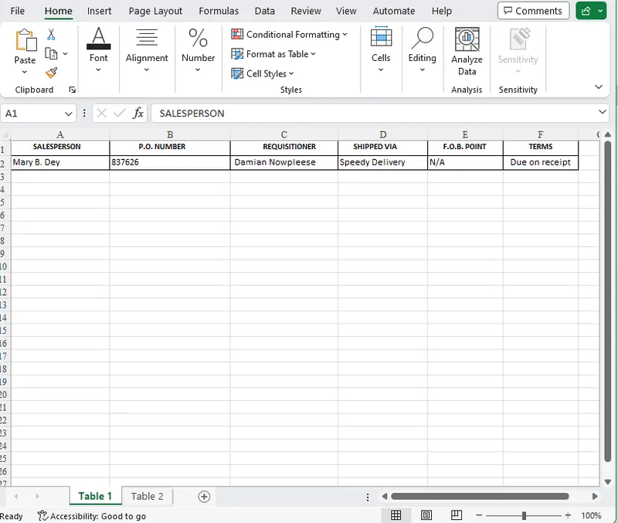Select the cell '837626'
This screenshot has height=523, width=618.
tap(170, 162)
